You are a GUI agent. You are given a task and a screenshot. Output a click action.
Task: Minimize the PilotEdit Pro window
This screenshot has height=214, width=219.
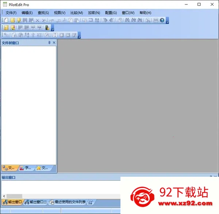pyautogui.click(x=186, y=4)
